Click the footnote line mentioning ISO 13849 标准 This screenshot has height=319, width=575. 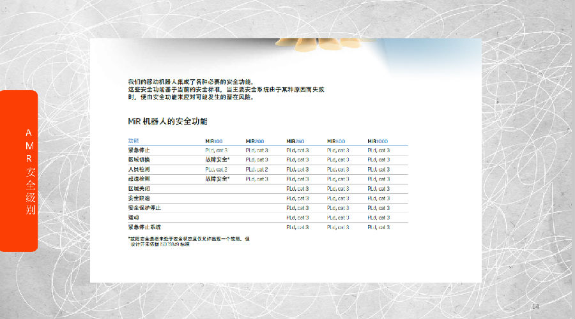tap(160, 244)
